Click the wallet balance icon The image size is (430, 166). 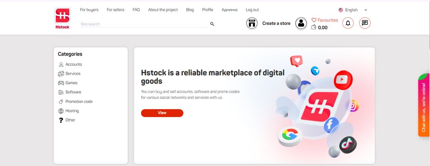click(314, 27)
